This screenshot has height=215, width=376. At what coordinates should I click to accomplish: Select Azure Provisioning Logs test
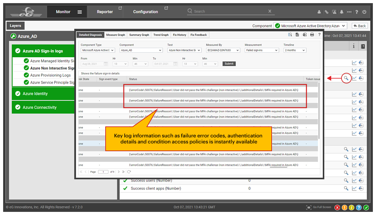click(x=50, y=75)
